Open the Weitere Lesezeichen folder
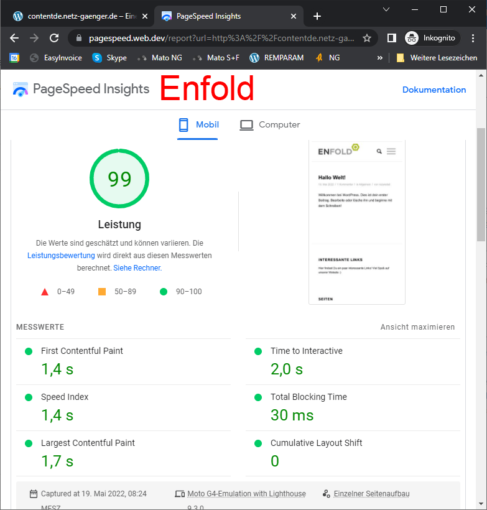Viewport: 487px width, 510px height. pyautogui.click(x=437, y=58)
